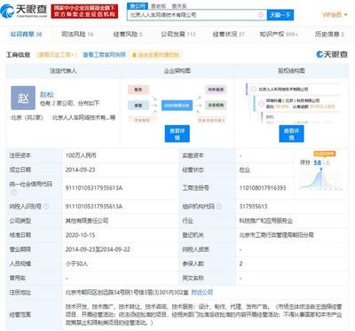Click the help icon beside 组织机构代码
This screenshot has width=355, height=331.
point(219,206)
